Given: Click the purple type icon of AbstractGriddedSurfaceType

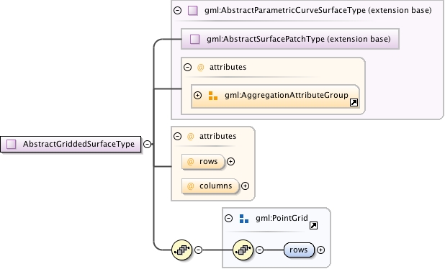Looking at the screenshot, I should (x=12, y=144).
